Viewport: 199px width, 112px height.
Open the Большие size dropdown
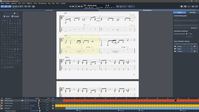194,28
